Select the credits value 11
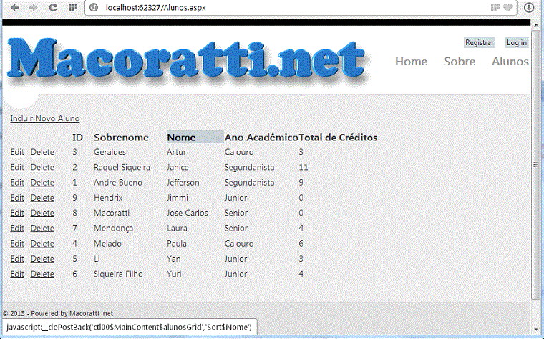The image size is (544, 339). (303, 168)
